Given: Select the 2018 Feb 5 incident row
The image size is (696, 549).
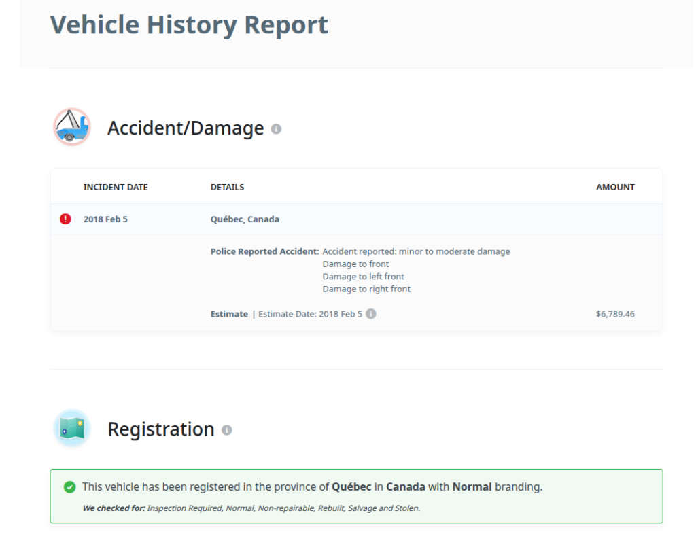Looking at the screenshot, I should (x=105, y=219).
